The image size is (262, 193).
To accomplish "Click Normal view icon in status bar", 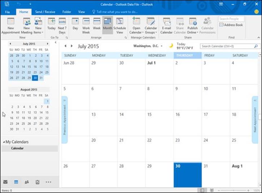I will pos(202,190).
